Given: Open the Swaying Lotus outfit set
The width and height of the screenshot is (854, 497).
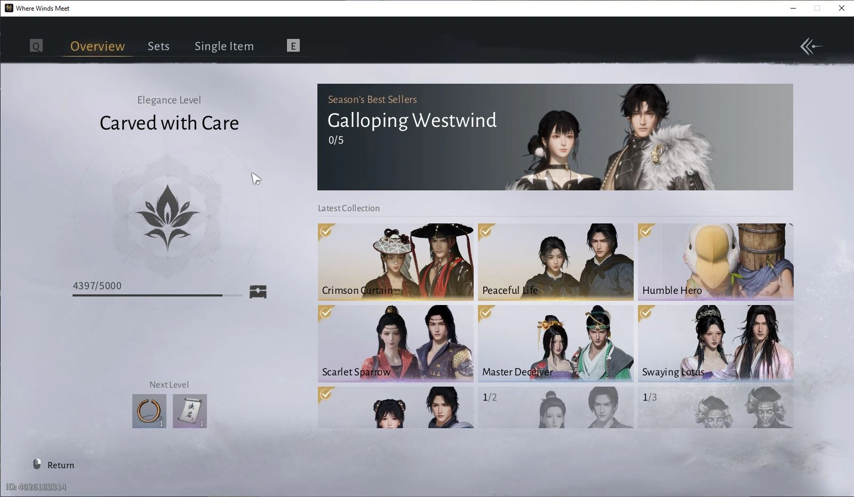Looking at the screenshot, I should point(716,343).
